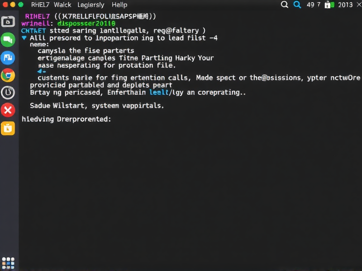Open the Walck menu
362x271 pixels.
click(x=62, y=5)
